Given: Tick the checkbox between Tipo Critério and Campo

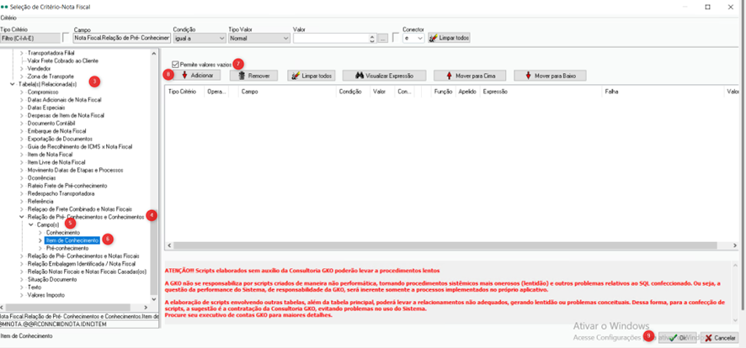Looking at the screenshot, I should click(66, 38).
